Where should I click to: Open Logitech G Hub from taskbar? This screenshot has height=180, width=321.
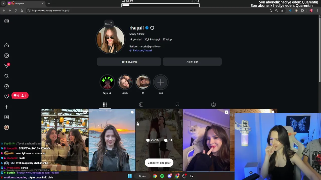click(192, 176)
